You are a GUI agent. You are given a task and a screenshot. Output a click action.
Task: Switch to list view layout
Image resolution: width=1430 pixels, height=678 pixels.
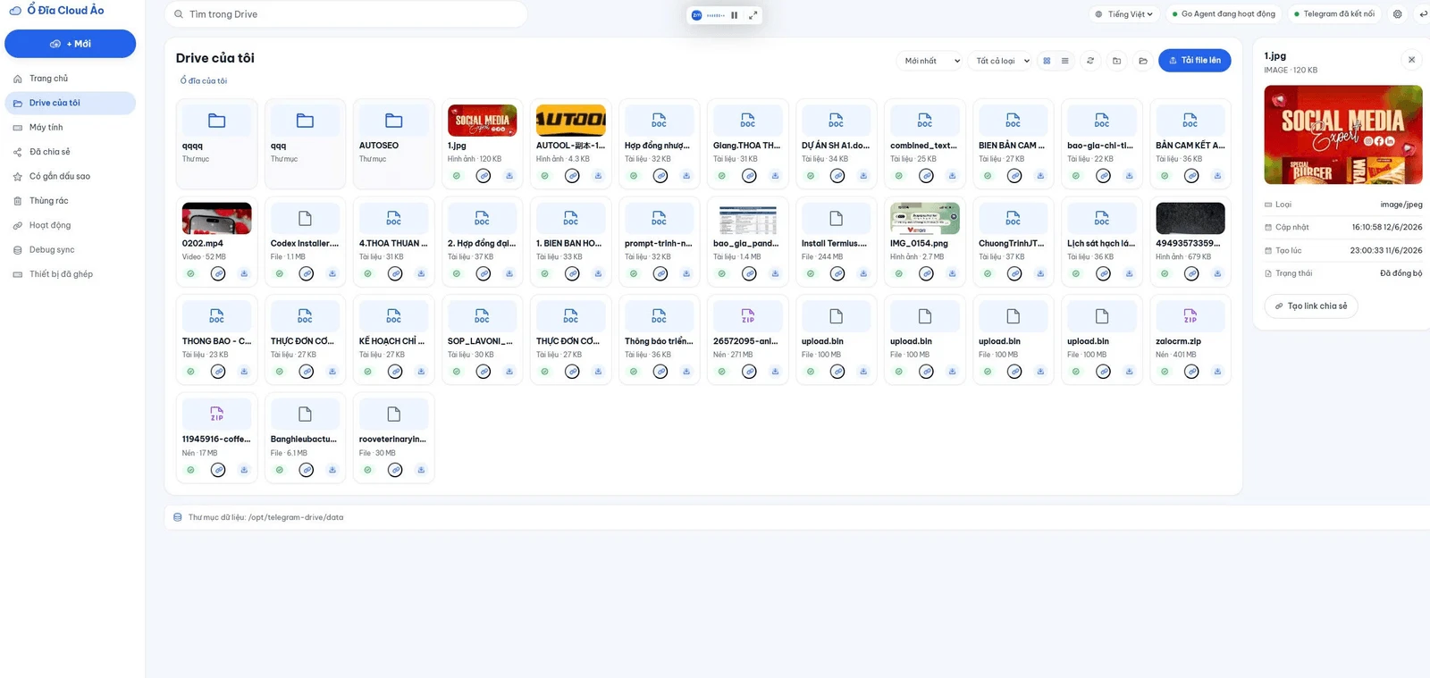(1064, 61)
